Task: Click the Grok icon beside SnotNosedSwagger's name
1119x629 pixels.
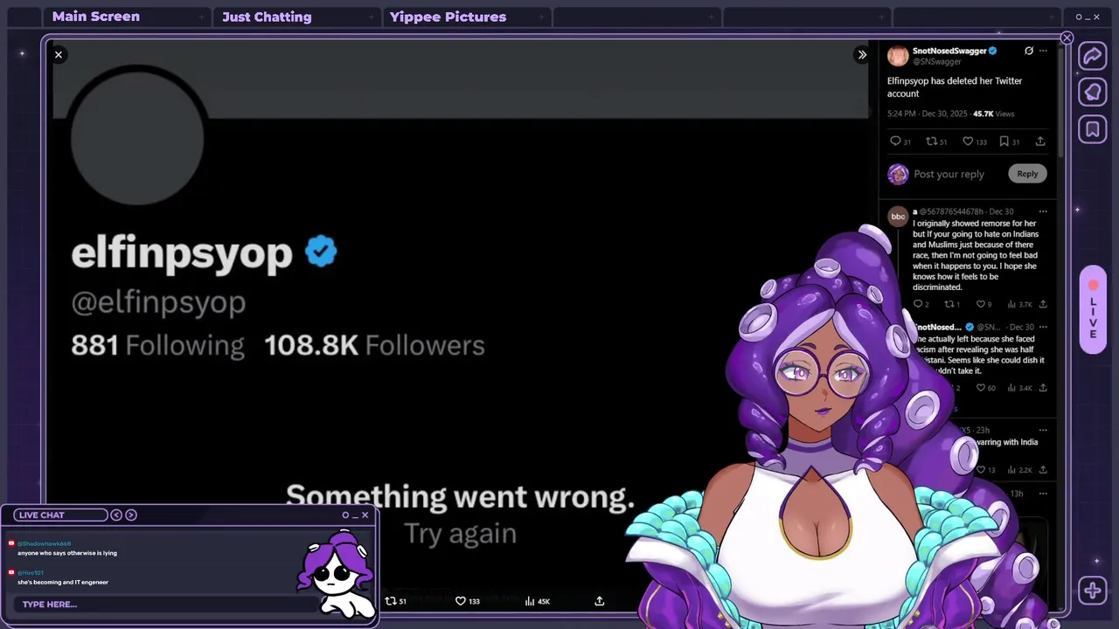Action: [x=1029, y=51]
